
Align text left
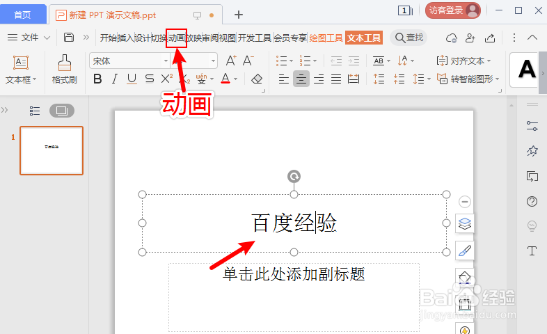tap(284, 79)
